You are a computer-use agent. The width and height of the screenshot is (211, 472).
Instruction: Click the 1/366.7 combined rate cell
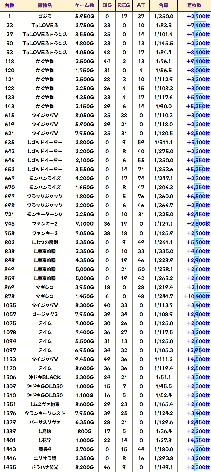pos(163,206)
